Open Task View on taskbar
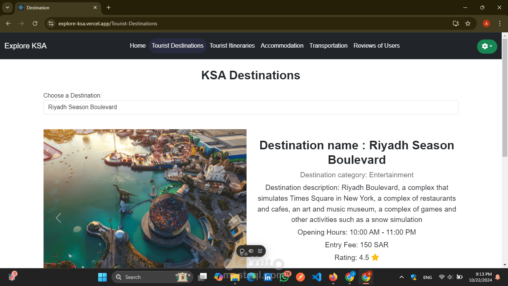 click(x=202, y=277)
